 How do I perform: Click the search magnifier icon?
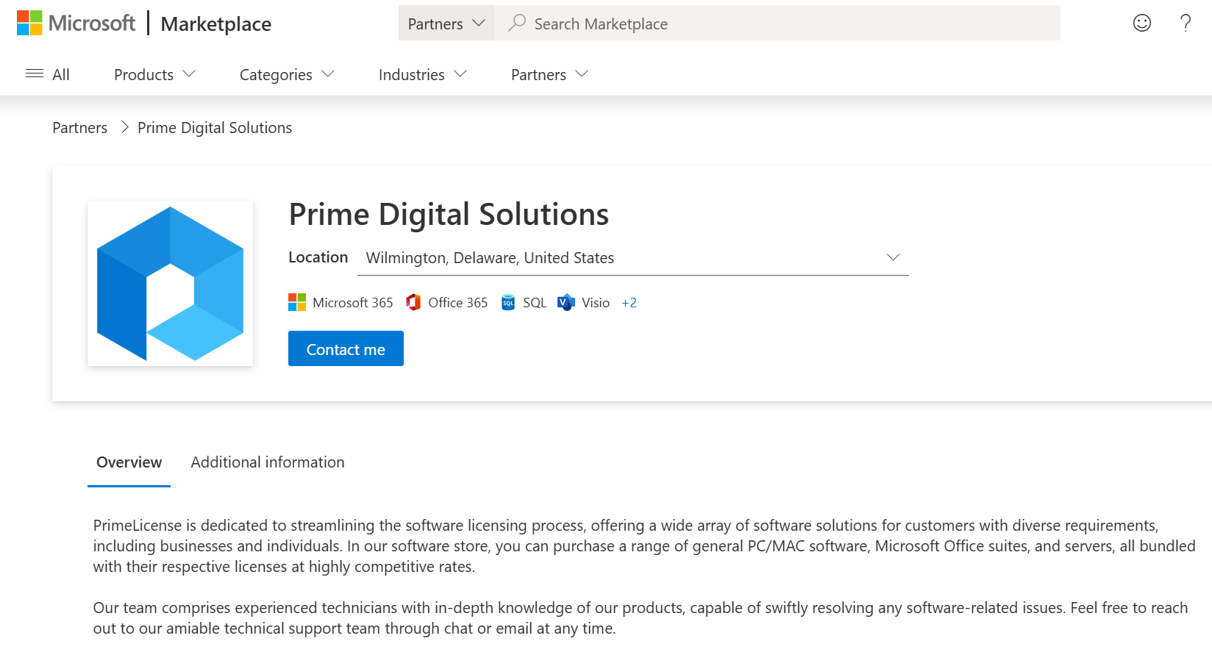[517, 23]
